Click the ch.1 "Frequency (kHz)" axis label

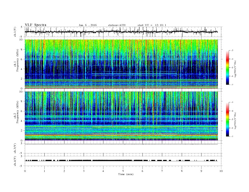click(18, 60)
